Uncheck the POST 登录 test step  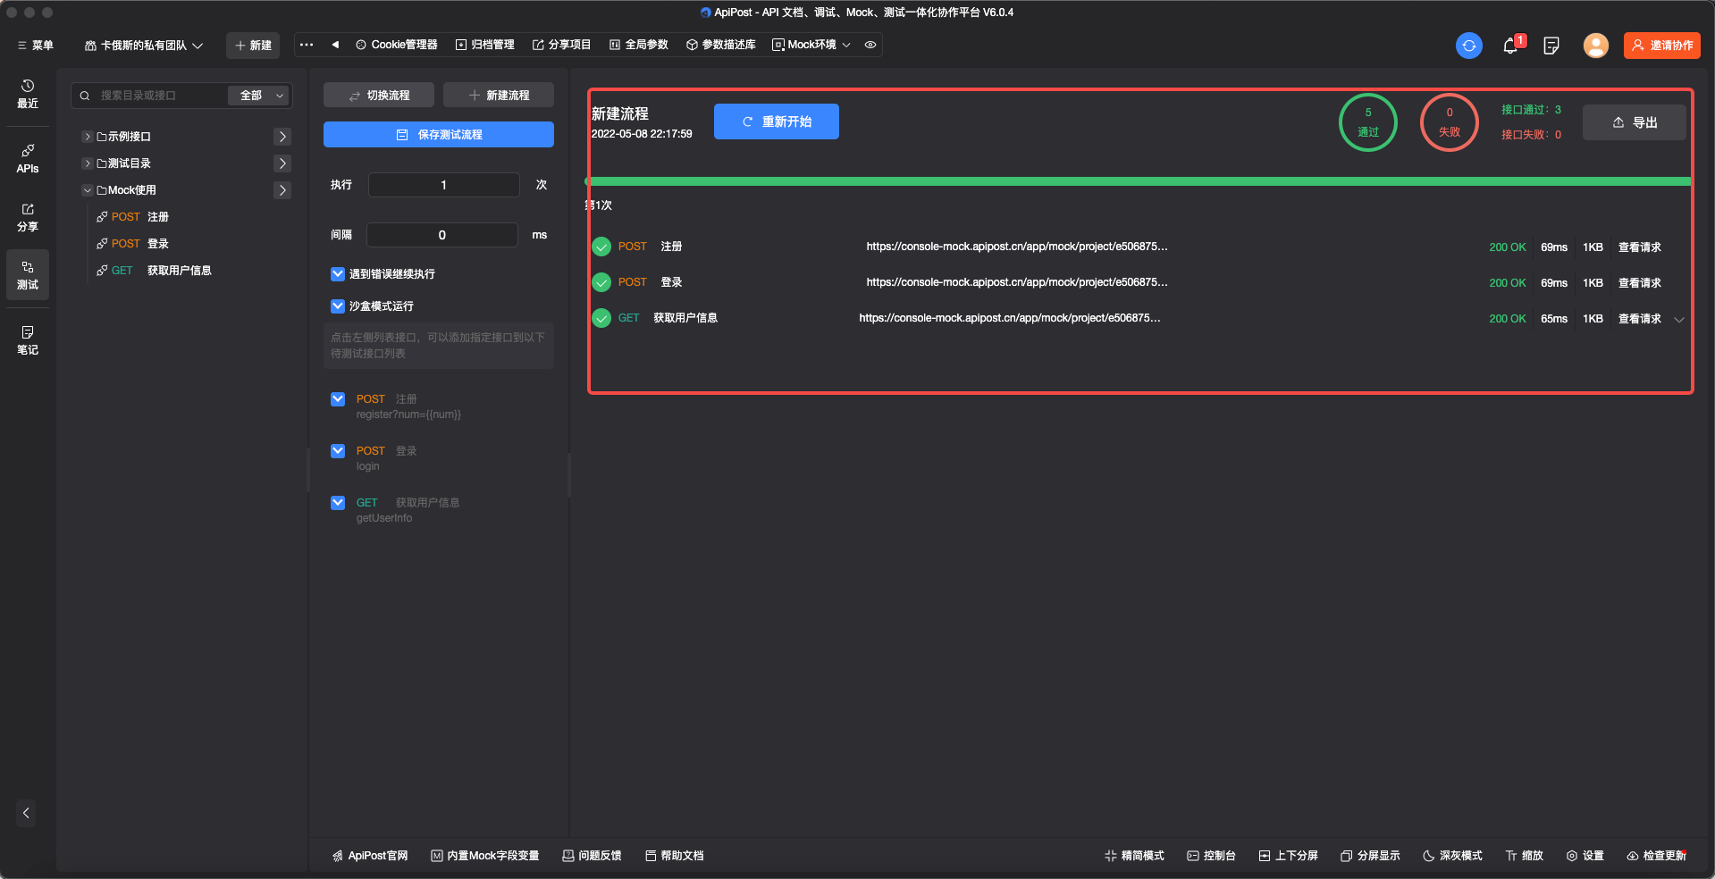(338, 451)
